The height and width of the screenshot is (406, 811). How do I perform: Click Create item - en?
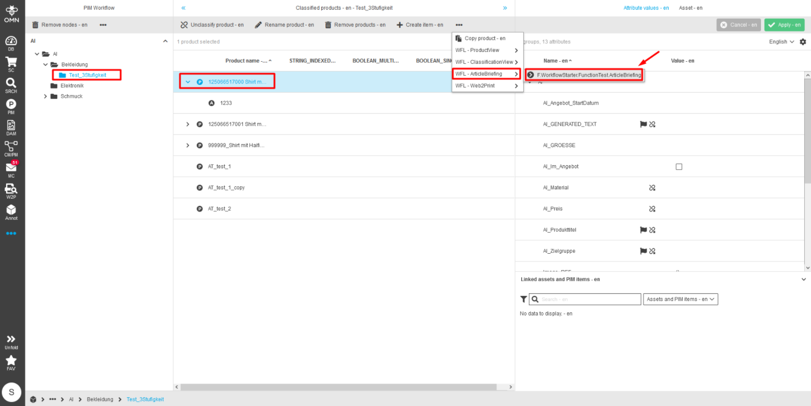[420, 25]
